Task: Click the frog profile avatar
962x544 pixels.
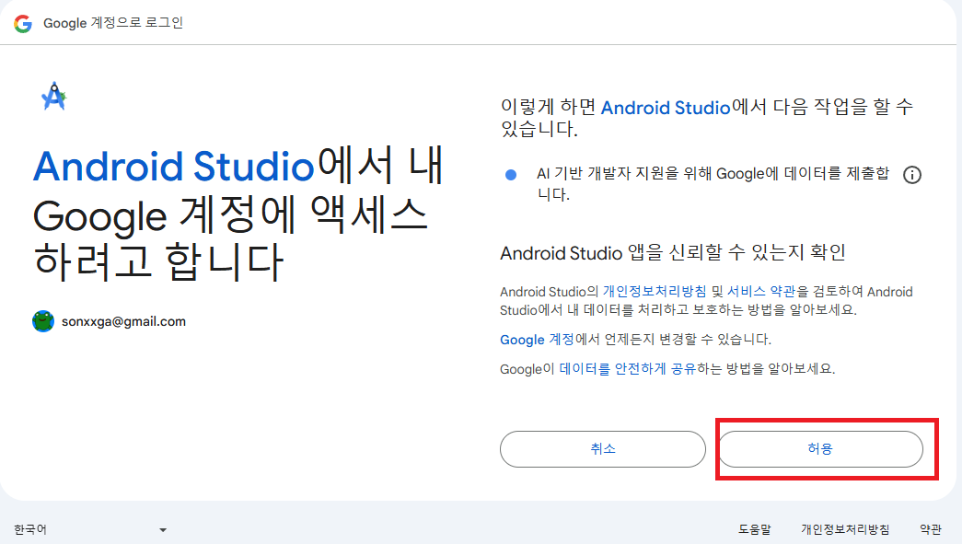Action: point(43,320)
